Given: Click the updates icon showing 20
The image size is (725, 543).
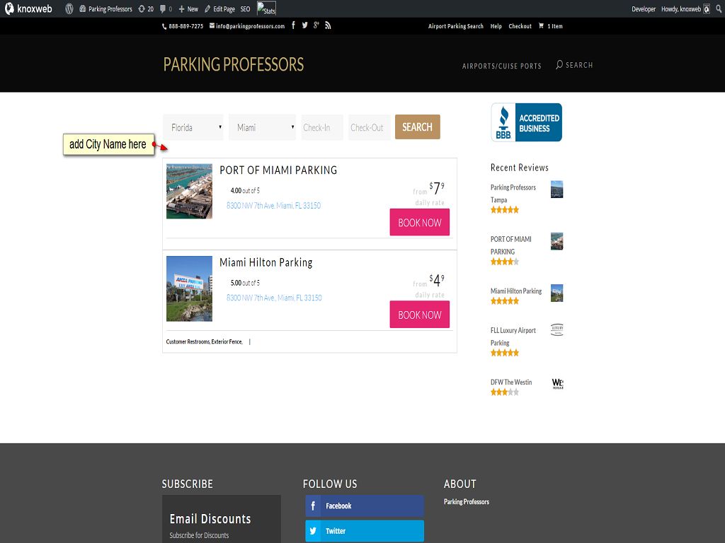Looking at the screenshot, I should coord(146,8).
